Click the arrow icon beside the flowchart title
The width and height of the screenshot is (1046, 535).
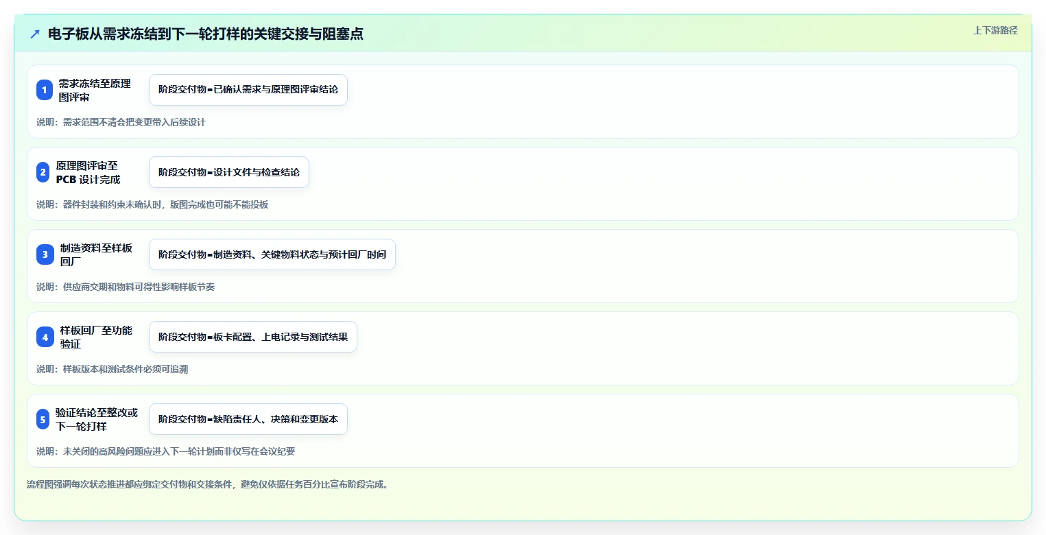[x=35, y=34]
